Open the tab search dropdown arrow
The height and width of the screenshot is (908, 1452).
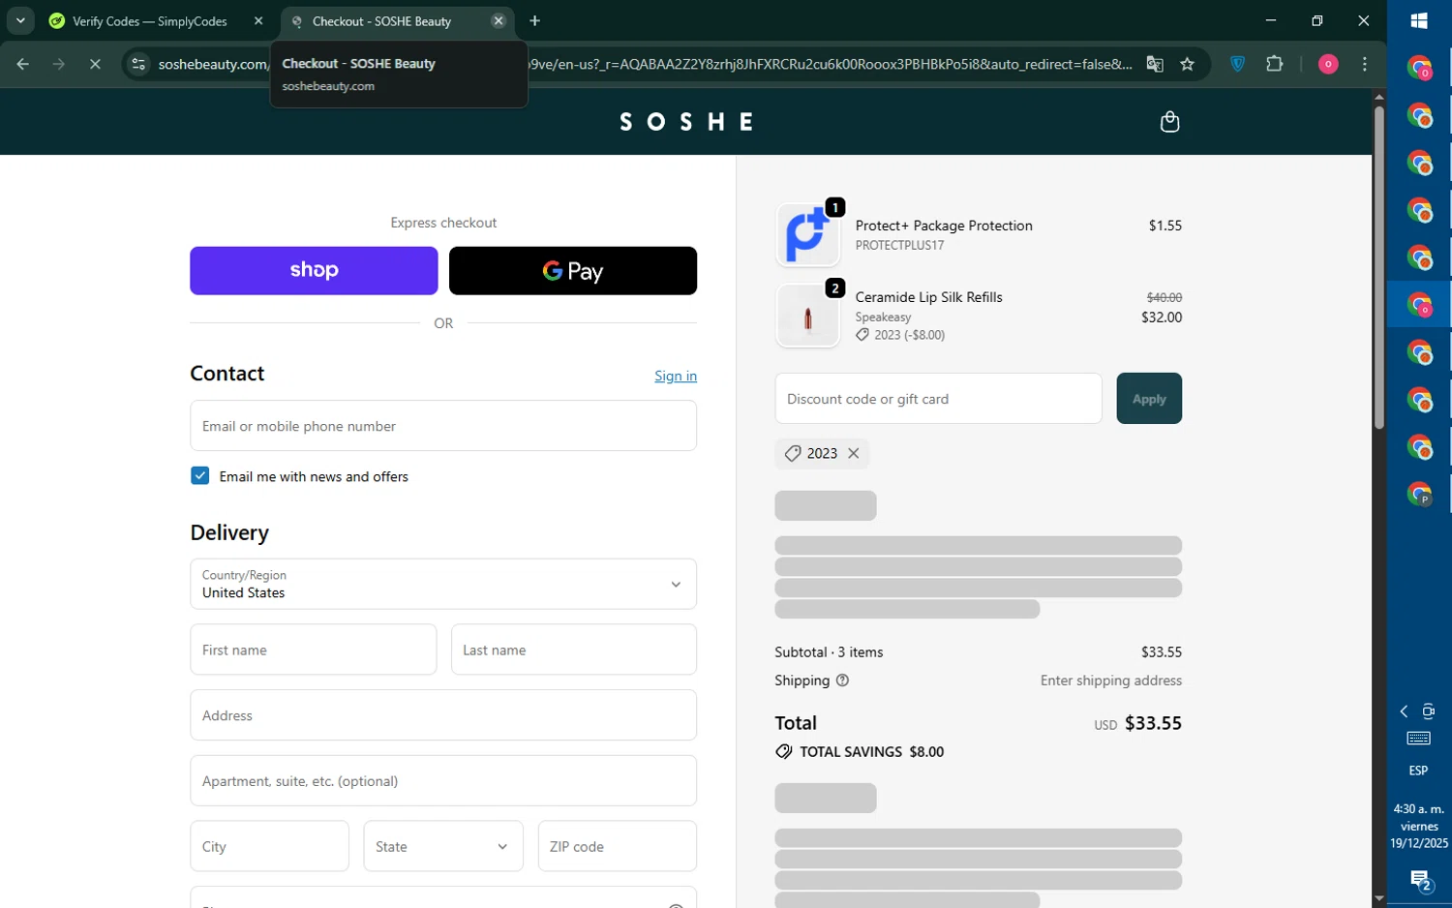(x=20, y=20)
